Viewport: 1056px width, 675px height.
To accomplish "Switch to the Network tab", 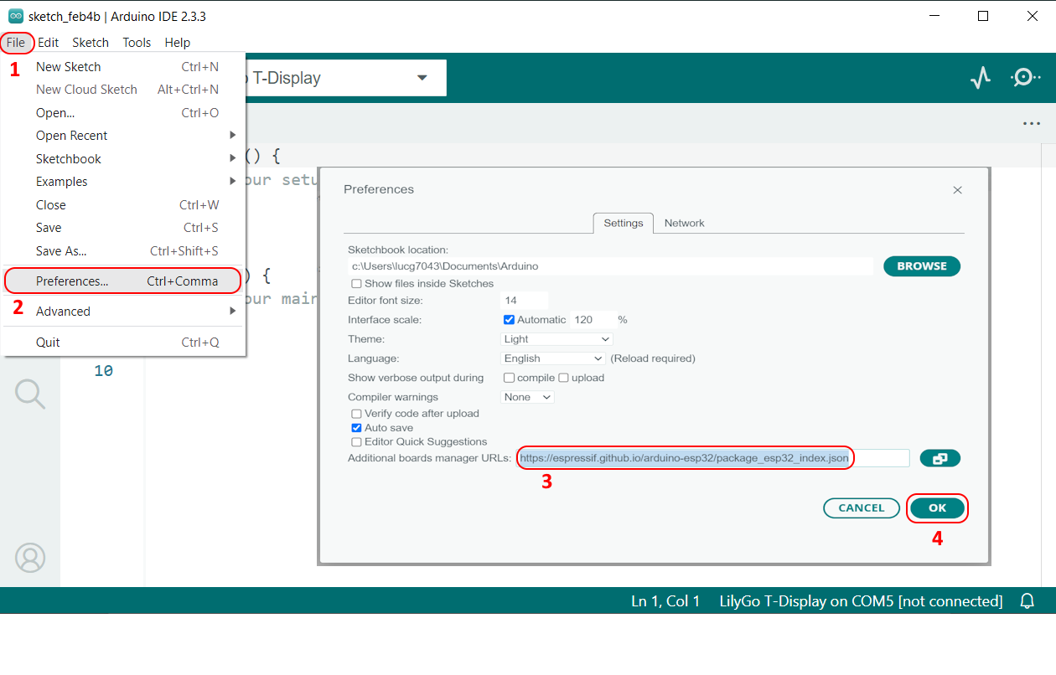I will (684, 224).
